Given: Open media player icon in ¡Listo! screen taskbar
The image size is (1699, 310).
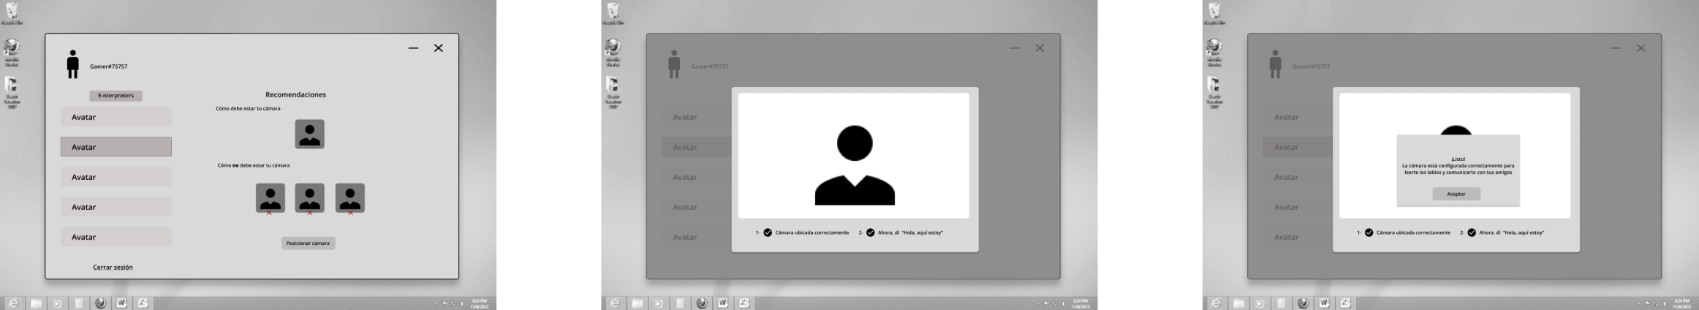Looking at the screenshot, I should pos(1260,303).
